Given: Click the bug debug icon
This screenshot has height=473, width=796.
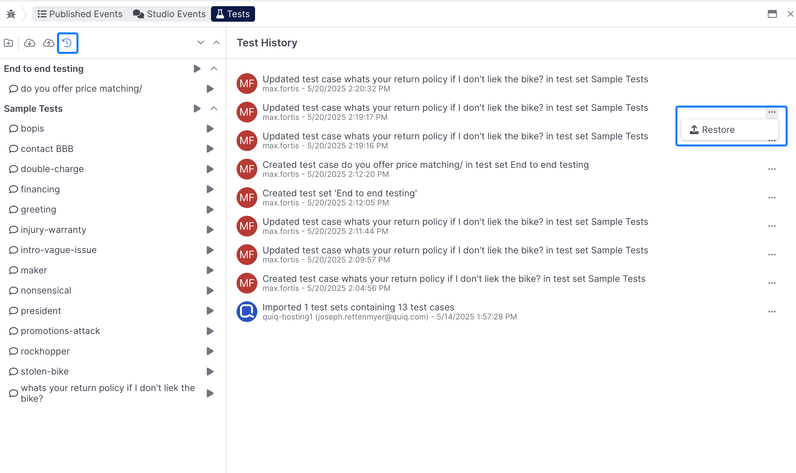Looking at the screenshot, I should (11, 14).
